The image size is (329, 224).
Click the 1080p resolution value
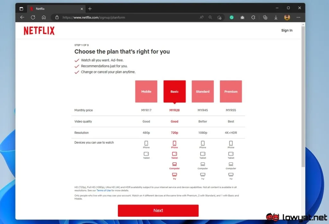pos(203,133)
